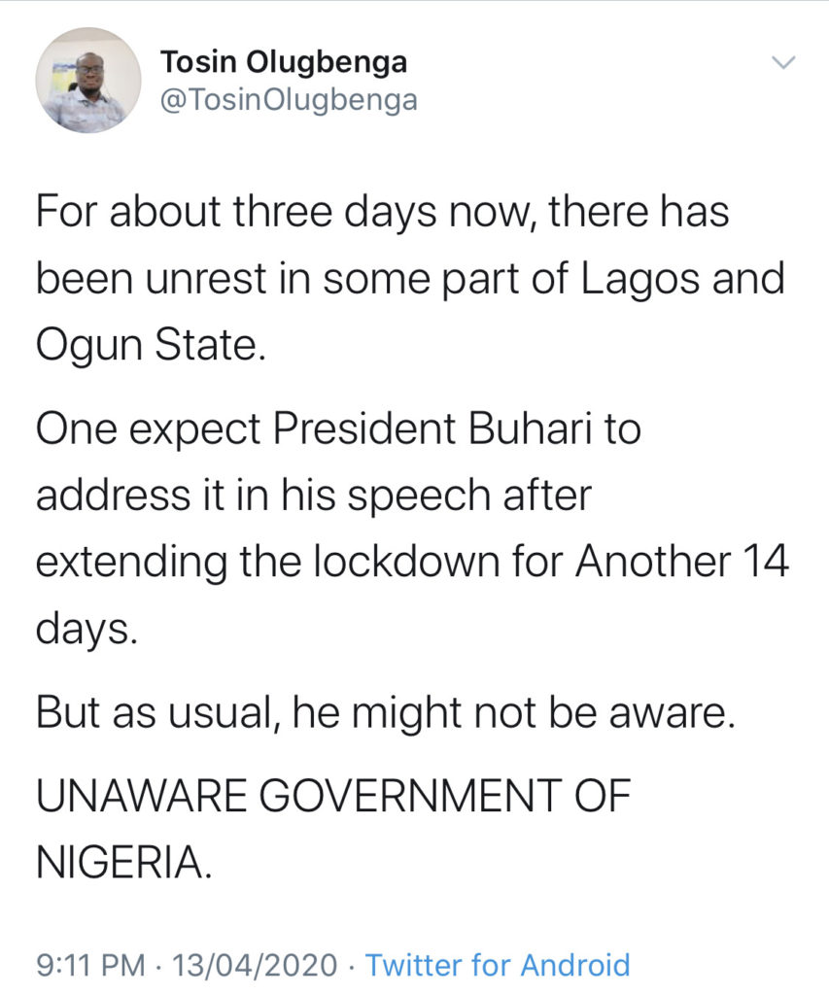Open the Twitter for Android source link
The width and height of the screenshot is (829, 995).
(498, 965)
